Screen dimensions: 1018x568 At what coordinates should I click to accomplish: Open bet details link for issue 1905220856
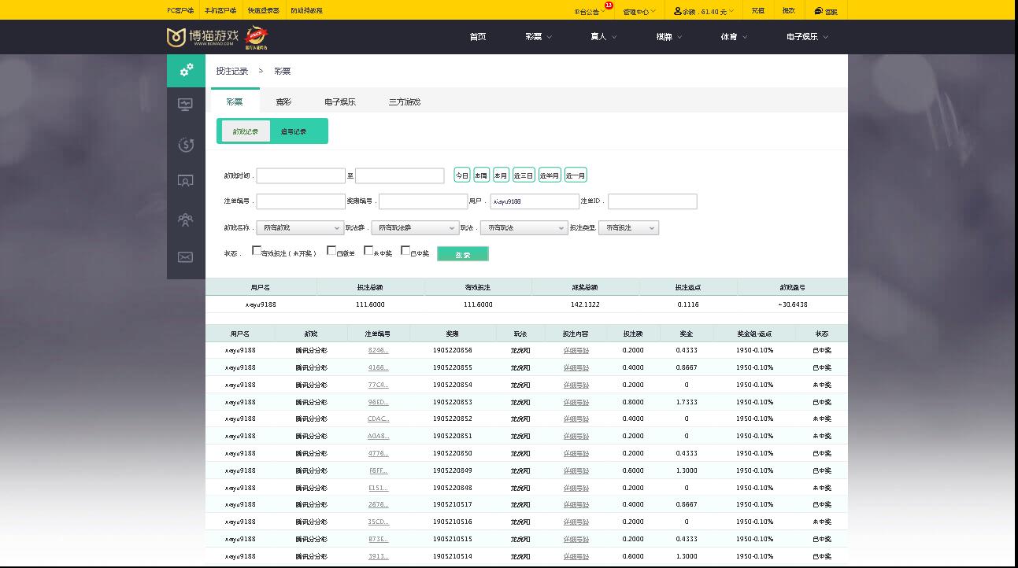[576, 350]
